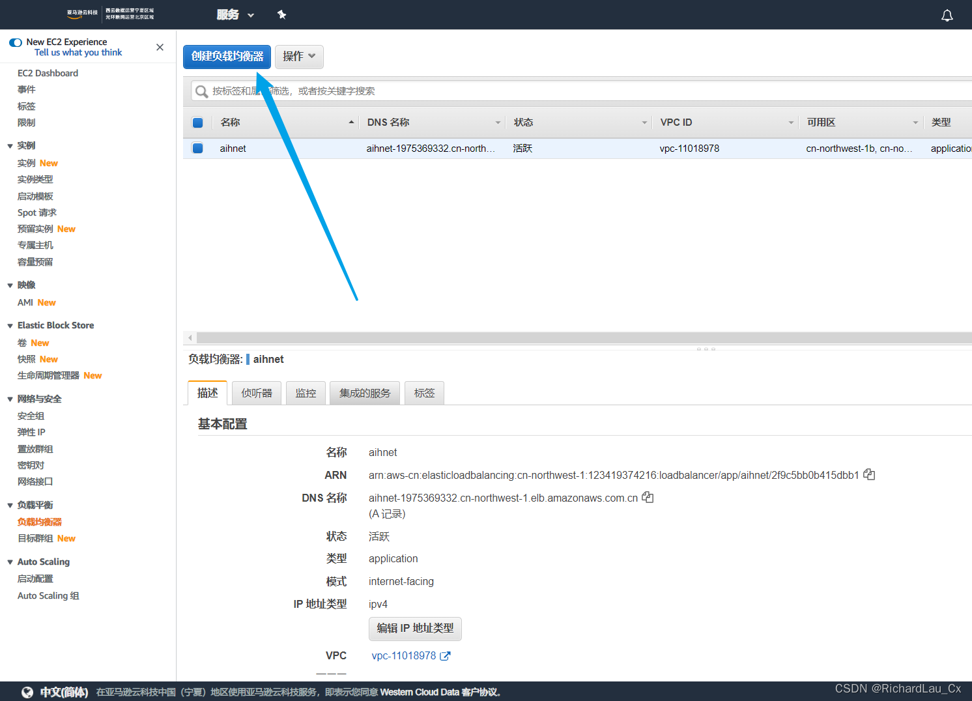This screenshot has width=972, height=701.
Task: Open 启动模板 in sidebar
Action: point(35,196)
